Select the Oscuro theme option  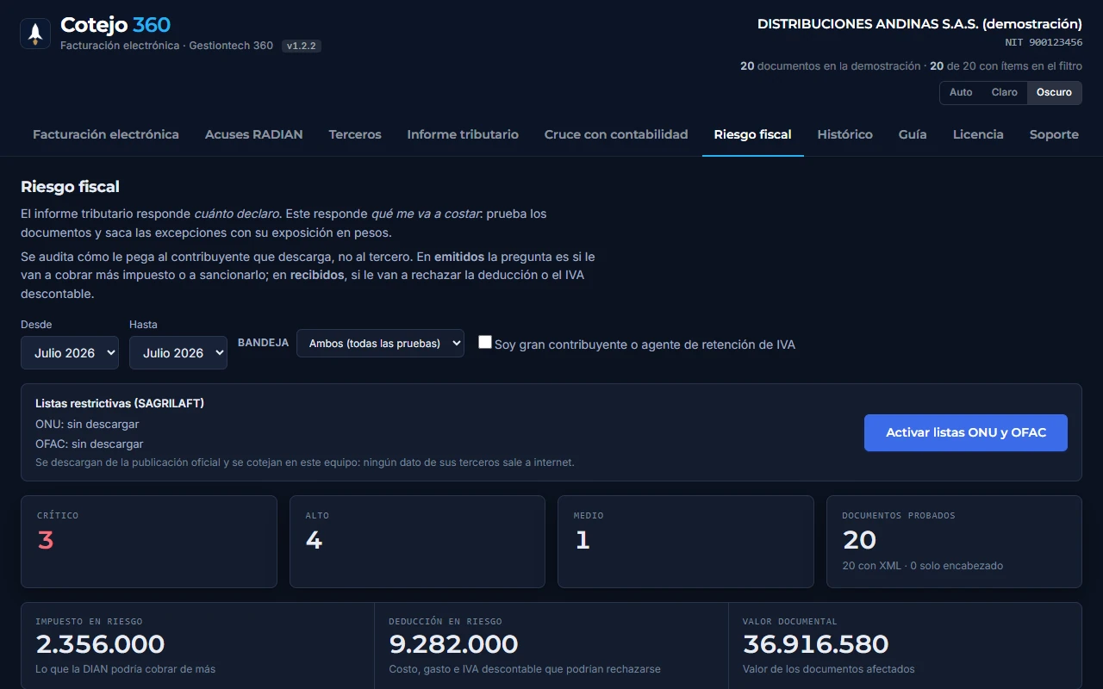(x=1054, y=92)
